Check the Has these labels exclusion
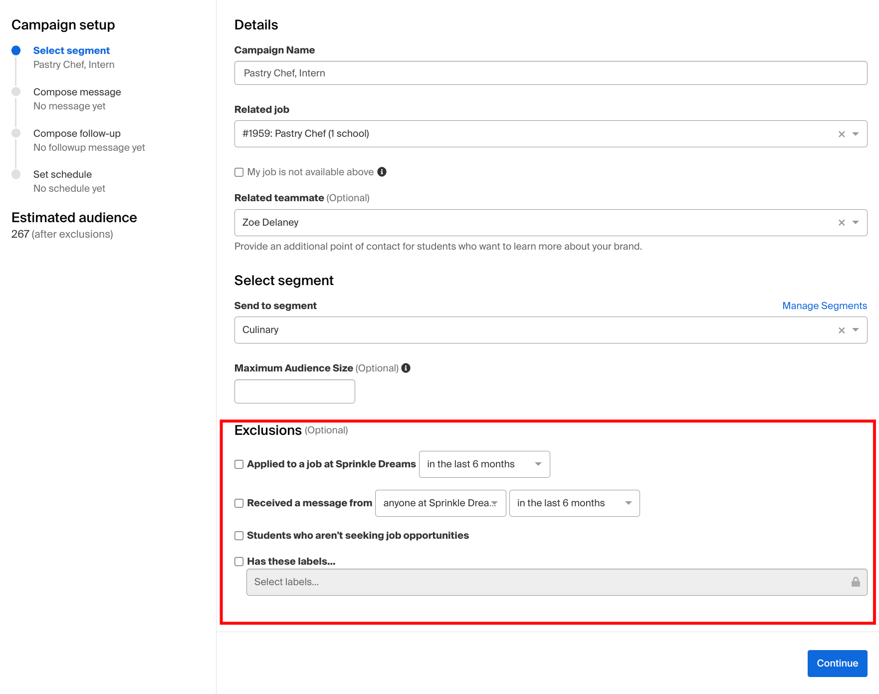The height and width of the screenshot is (694, 879). click(x=239, y=561)
